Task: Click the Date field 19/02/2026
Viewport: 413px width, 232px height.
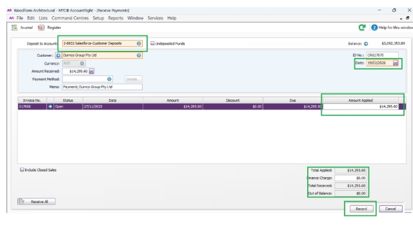Action: click(379, 63)
